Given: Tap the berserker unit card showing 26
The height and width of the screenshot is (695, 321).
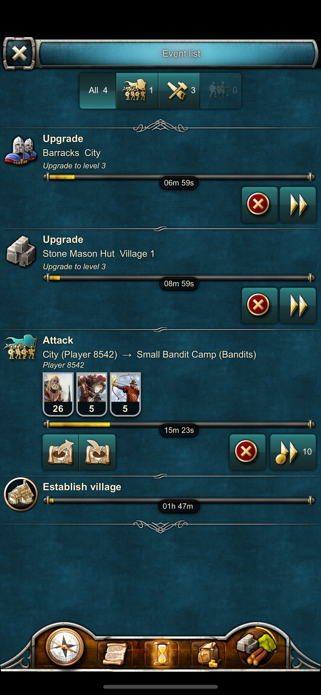Looking at the screenshot, I should click(x=58, y=394).
